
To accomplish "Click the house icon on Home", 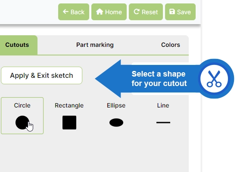I will pos(100,12).
